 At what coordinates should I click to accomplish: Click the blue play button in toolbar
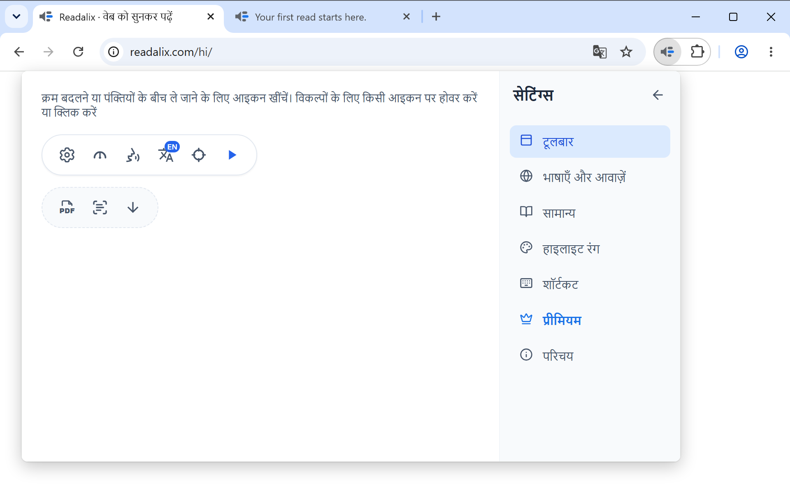click(232, 155)
